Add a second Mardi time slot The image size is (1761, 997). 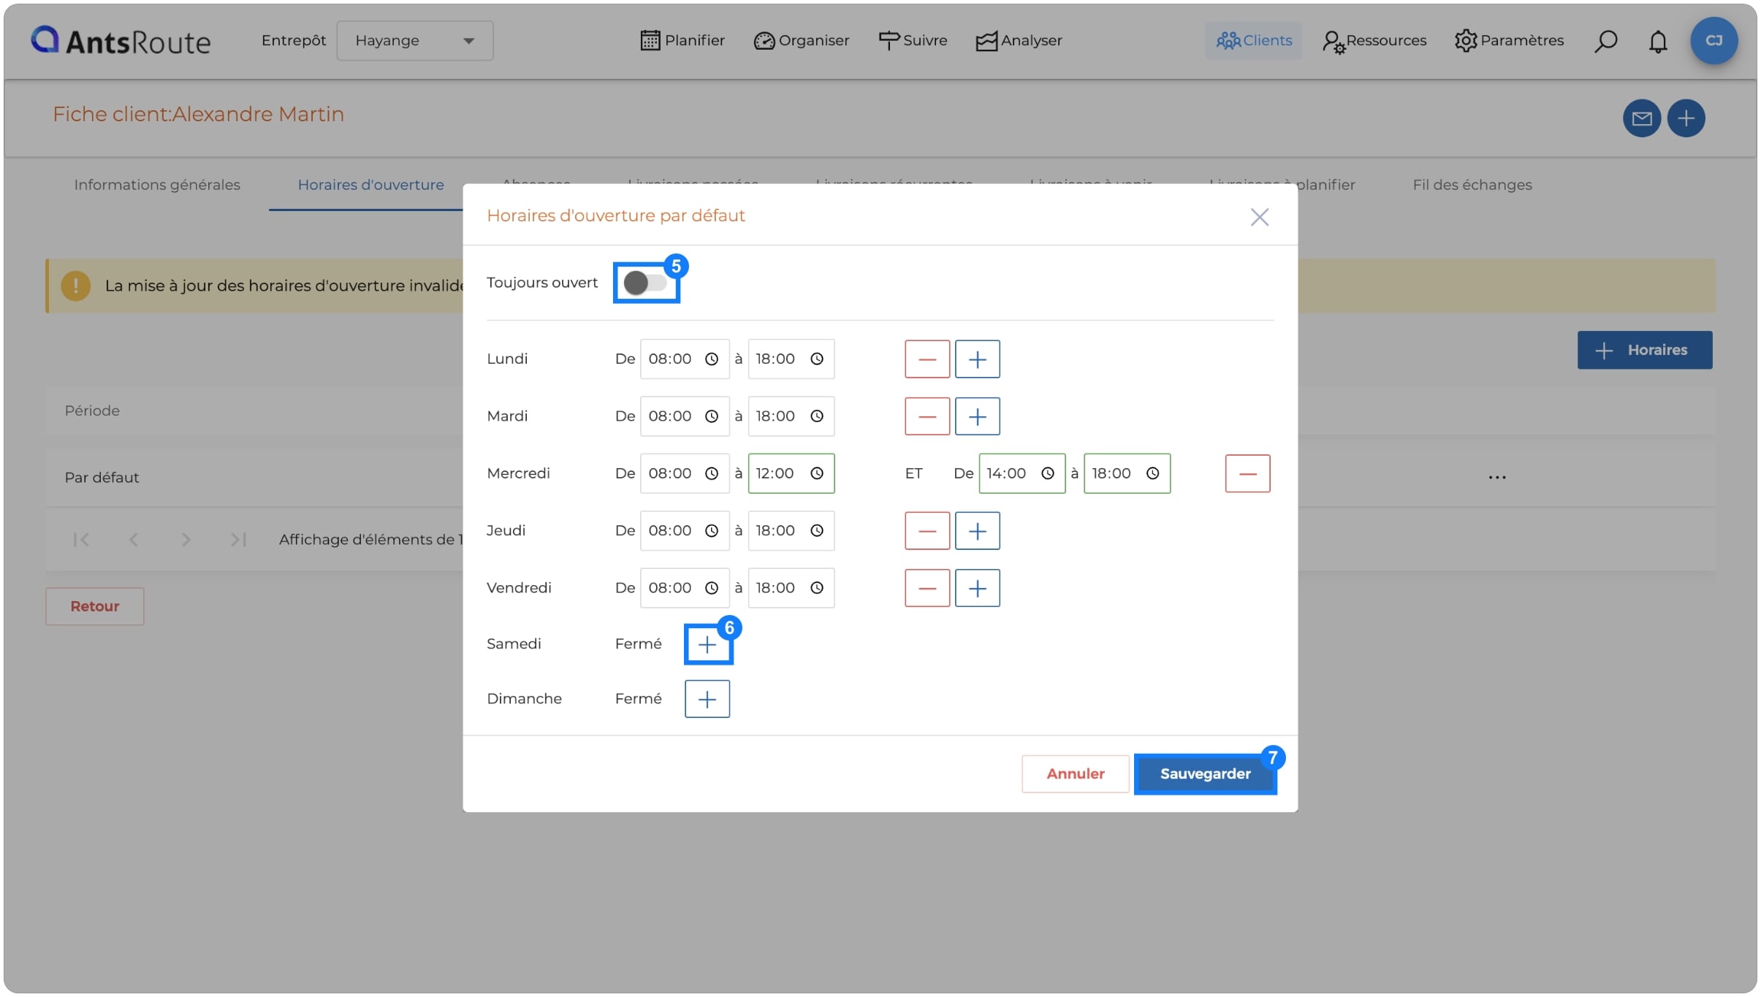tap(977, 416)
